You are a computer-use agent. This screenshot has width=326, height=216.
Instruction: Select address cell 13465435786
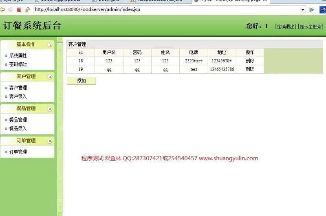pos(222,69)
